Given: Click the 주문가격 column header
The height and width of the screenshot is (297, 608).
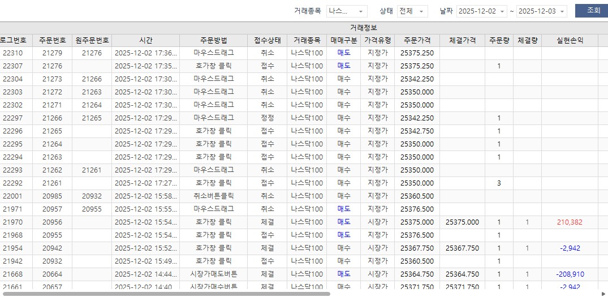Looking at the screenshot, I should [417, 40].
